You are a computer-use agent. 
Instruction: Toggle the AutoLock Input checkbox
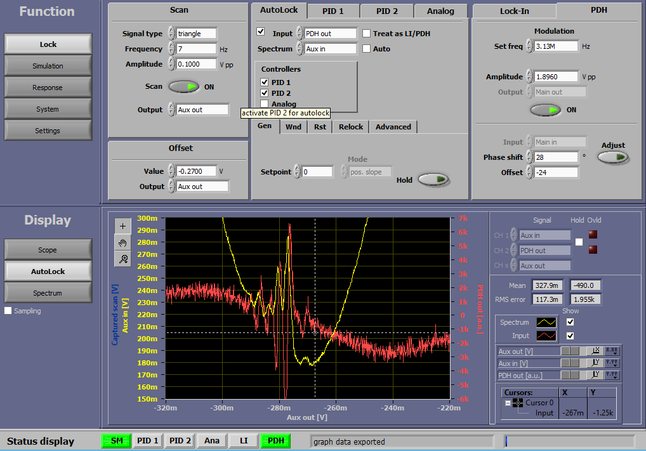(x=260, y=31)
